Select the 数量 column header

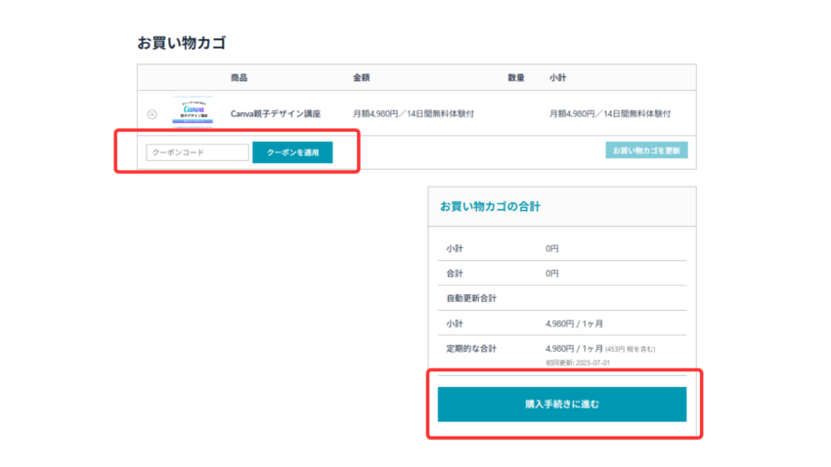coord(516,77)
